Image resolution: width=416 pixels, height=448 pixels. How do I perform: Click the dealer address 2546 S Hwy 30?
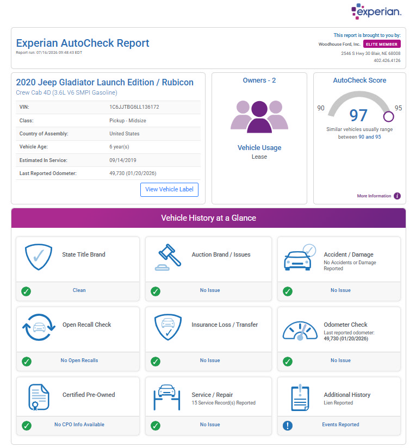click(371, 53)
